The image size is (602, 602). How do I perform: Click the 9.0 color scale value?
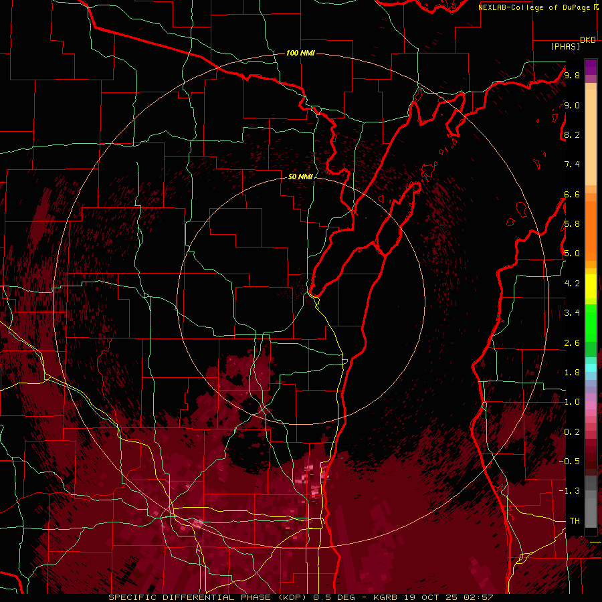click(x=572, y=105)
